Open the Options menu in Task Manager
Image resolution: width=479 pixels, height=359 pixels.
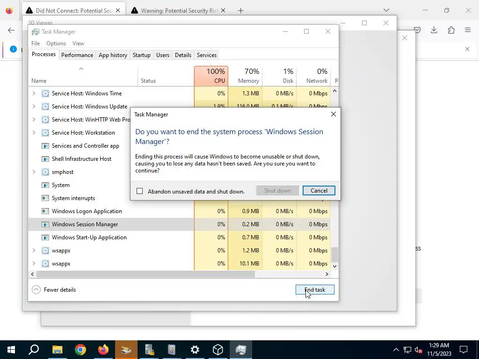click(x=56, y=43)
